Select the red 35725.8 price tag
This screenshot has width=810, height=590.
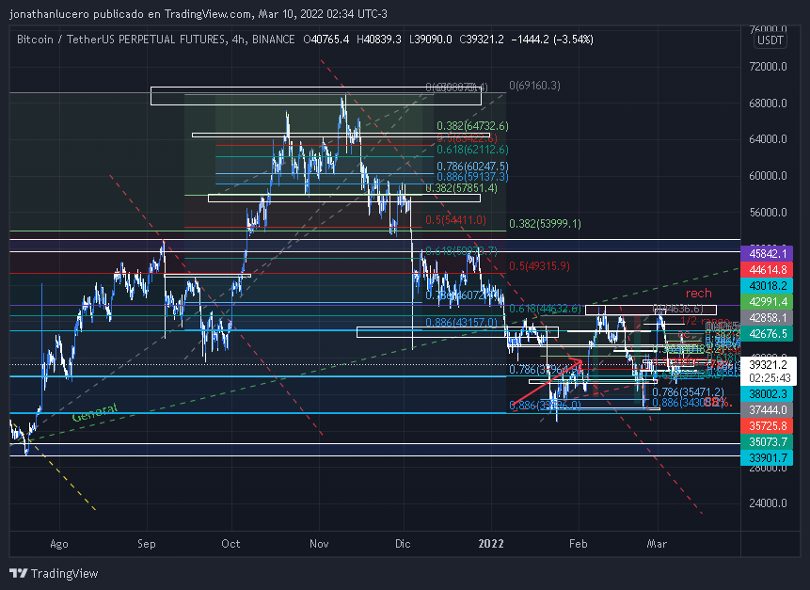point(767,425)
